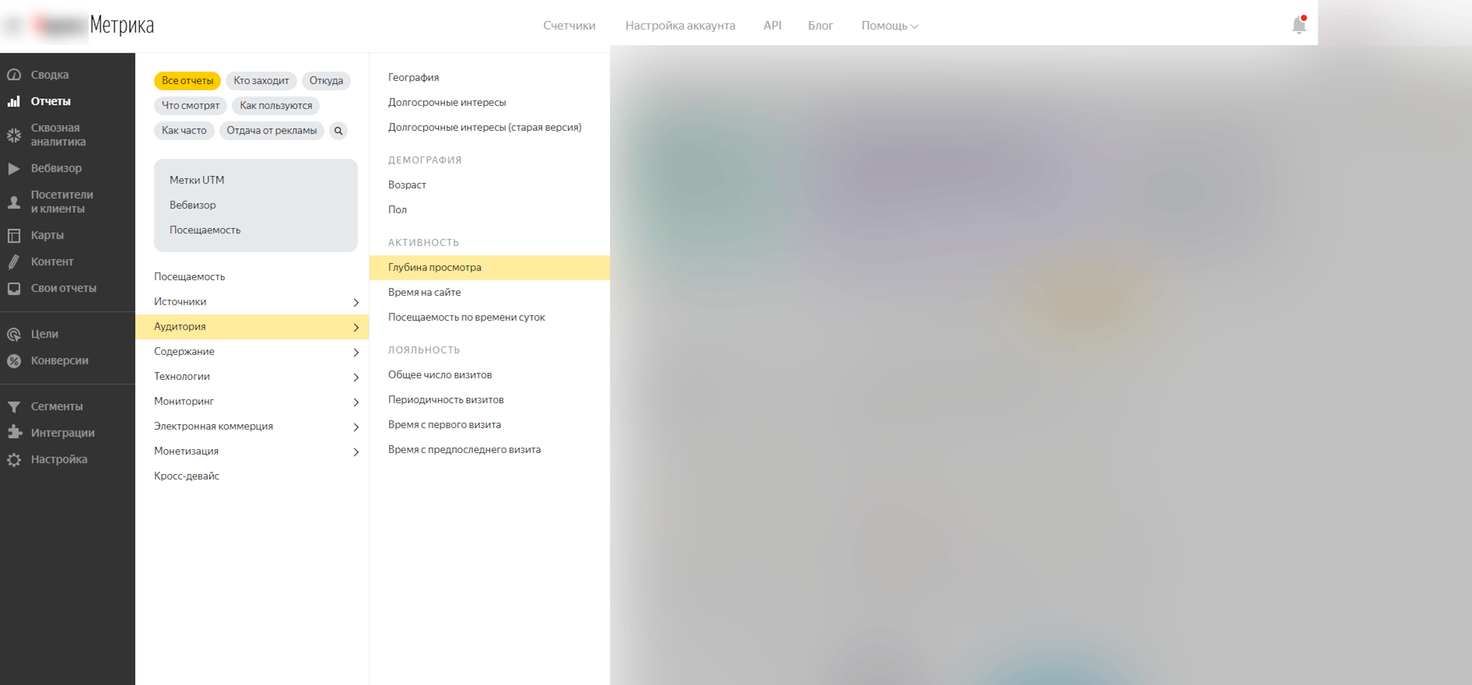Select the Откуда filter chip
Screen dimensions: 1472x685
(x=326, y=81)
